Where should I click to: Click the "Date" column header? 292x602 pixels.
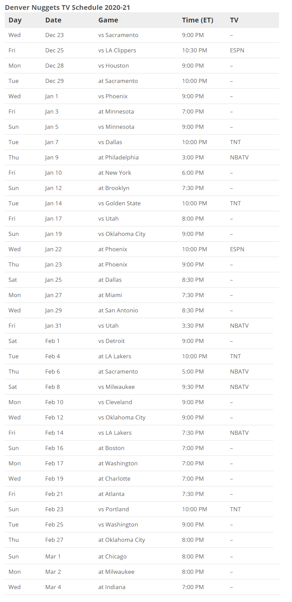click(53, 20)
